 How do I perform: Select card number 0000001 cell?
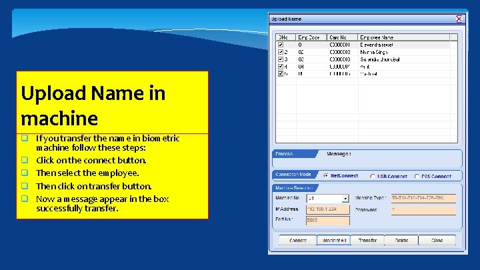tap(340, 45)
